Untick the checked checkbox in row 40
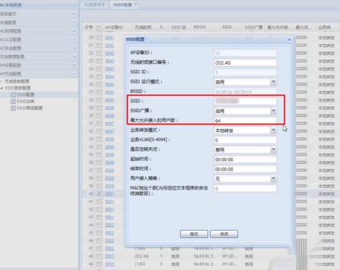 99,194
